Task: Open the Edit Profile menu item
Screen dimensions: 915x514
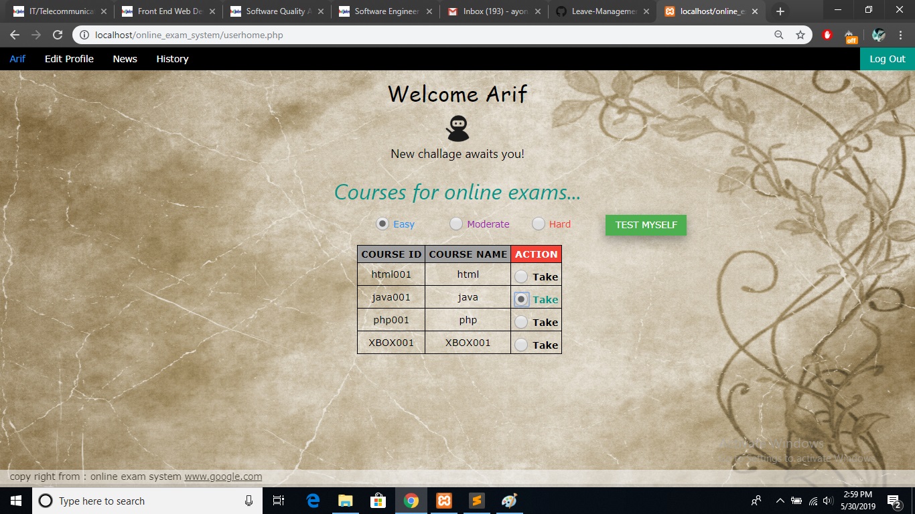Action: (69, 59)
